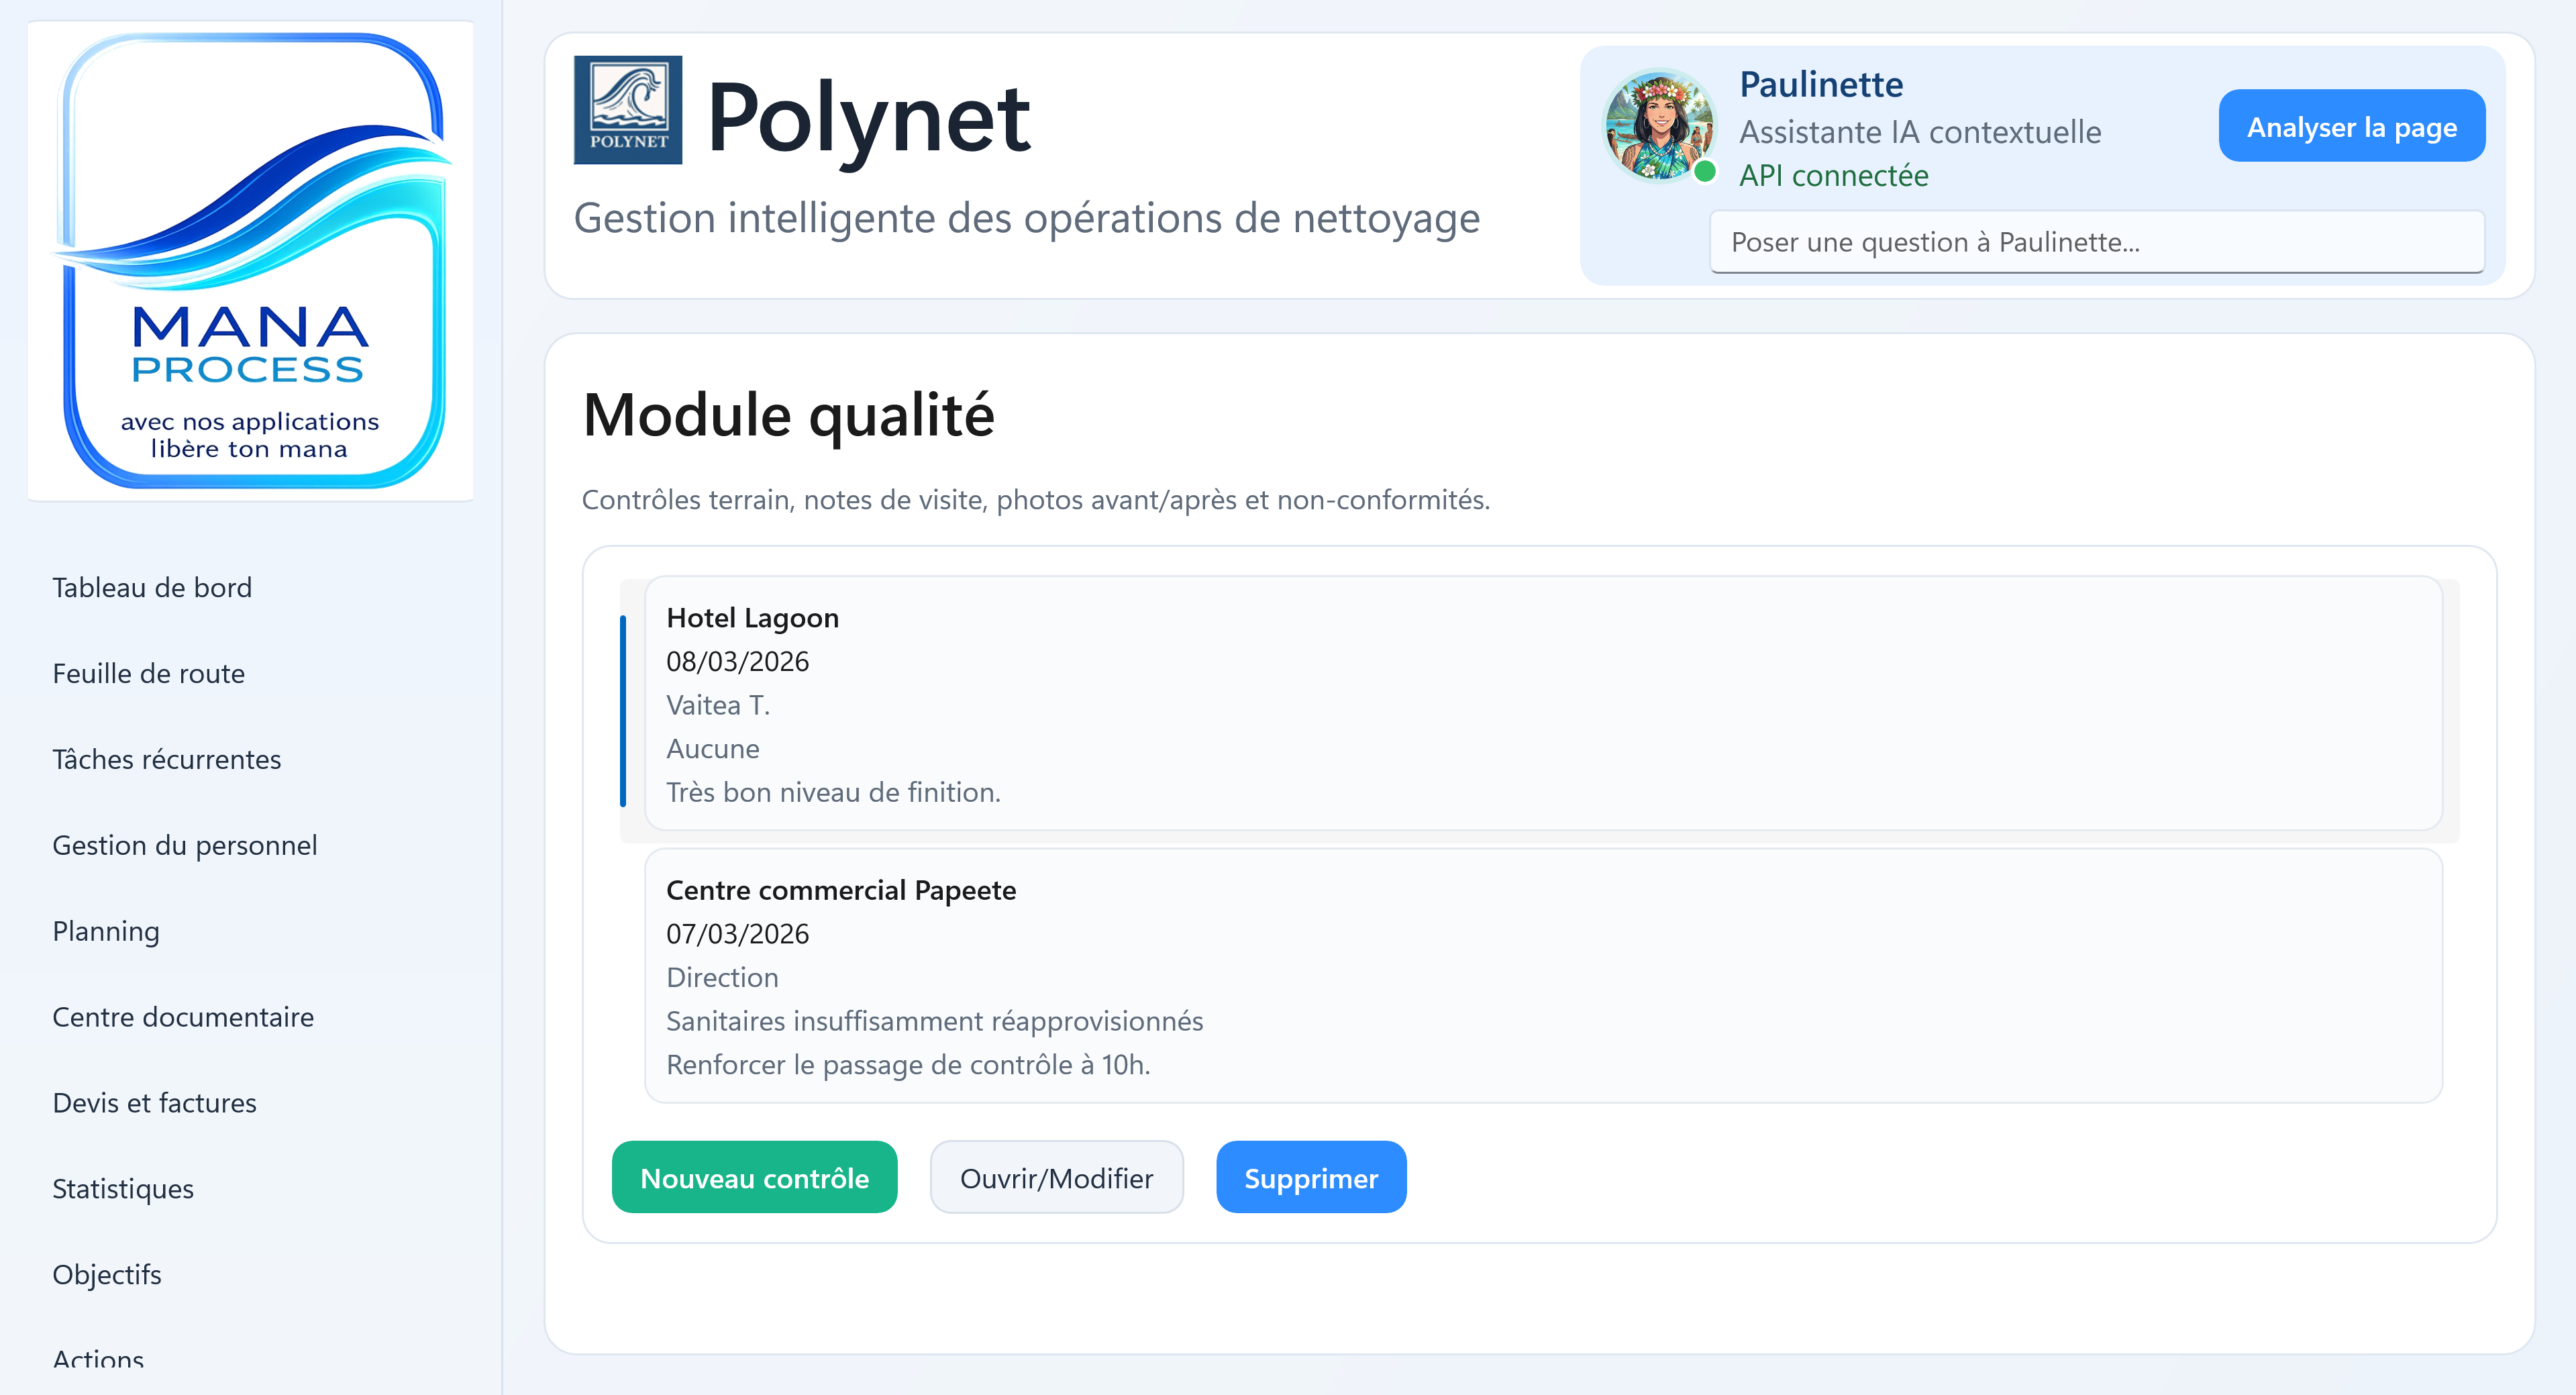The image size is (2576, 1395).
Task: Select the Hotel Lagoon control record
Action: click(x=1542, y=704)
